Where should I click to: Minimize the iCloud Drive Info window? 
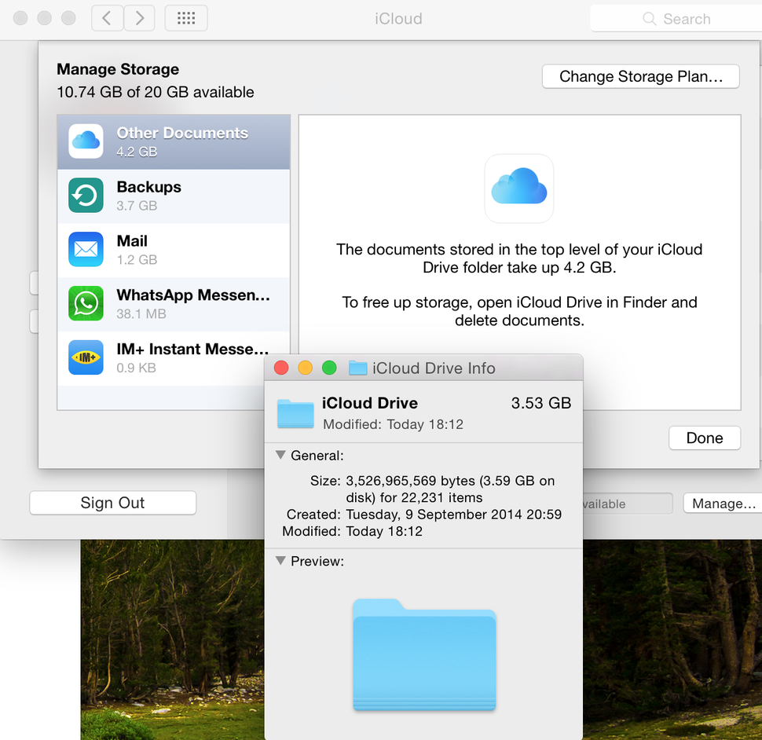[305, 368]
